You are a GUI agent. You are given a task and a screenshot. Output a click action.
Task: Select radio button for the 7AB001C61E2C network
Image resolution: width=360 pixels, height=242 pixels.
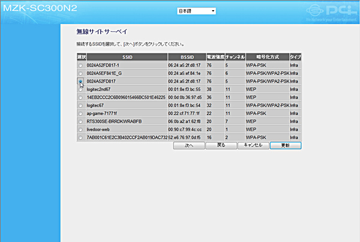(x=80, y=137)
